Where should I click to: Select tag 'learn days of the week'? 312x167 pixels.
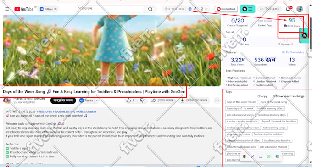(x=240, y=108)
